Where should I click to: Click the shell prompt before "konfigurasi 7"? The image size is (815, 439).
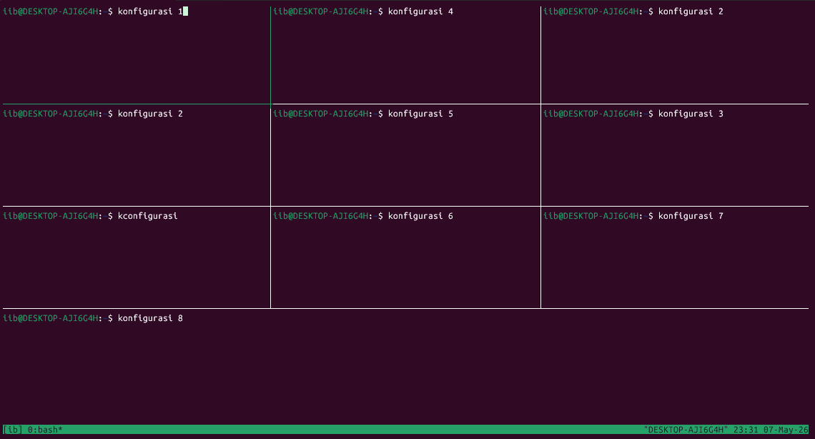pos(598,216)
